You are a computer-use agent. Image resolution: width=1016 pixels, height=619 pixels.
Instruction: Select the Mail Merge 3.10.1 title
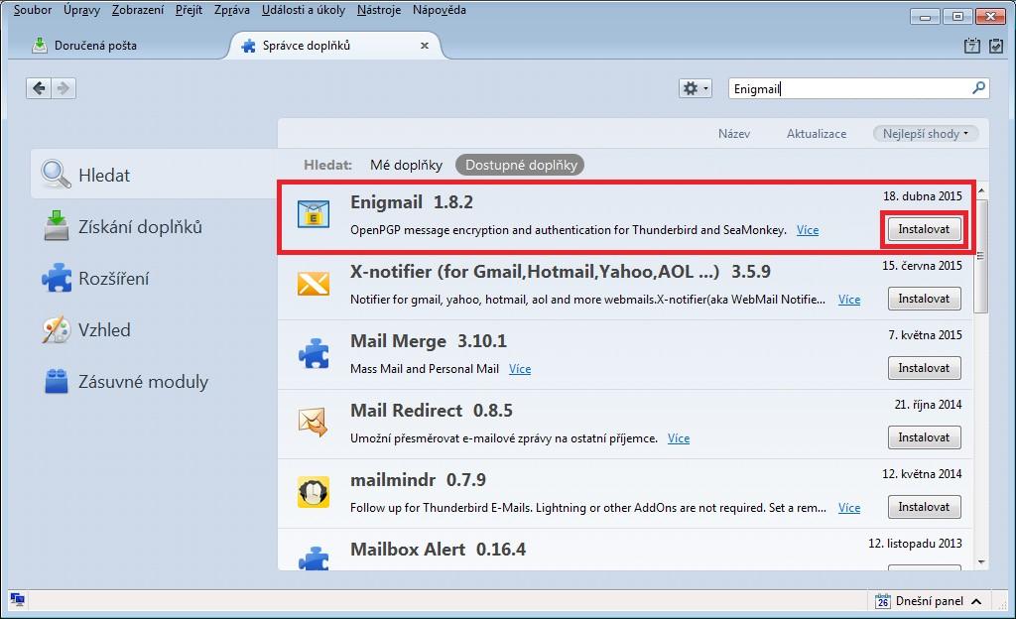[429, 340]
